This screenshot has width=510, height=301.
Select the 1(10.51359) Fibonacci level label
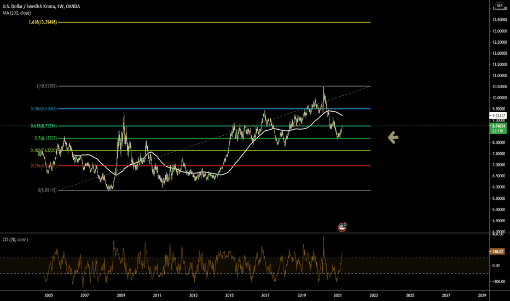coord(47,86)
